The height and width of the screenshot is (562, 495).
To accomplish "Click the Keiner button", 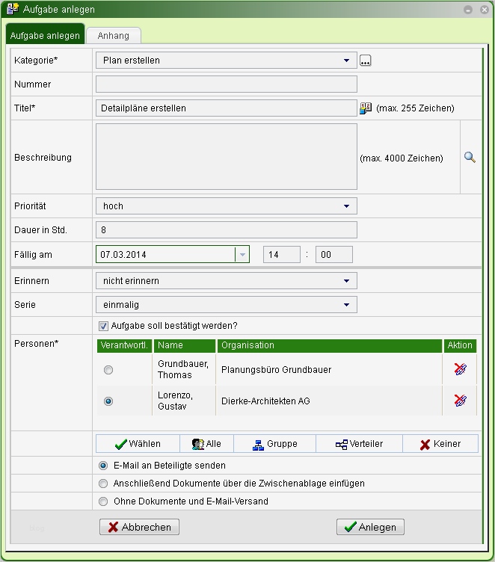I will tap(440, 444).
